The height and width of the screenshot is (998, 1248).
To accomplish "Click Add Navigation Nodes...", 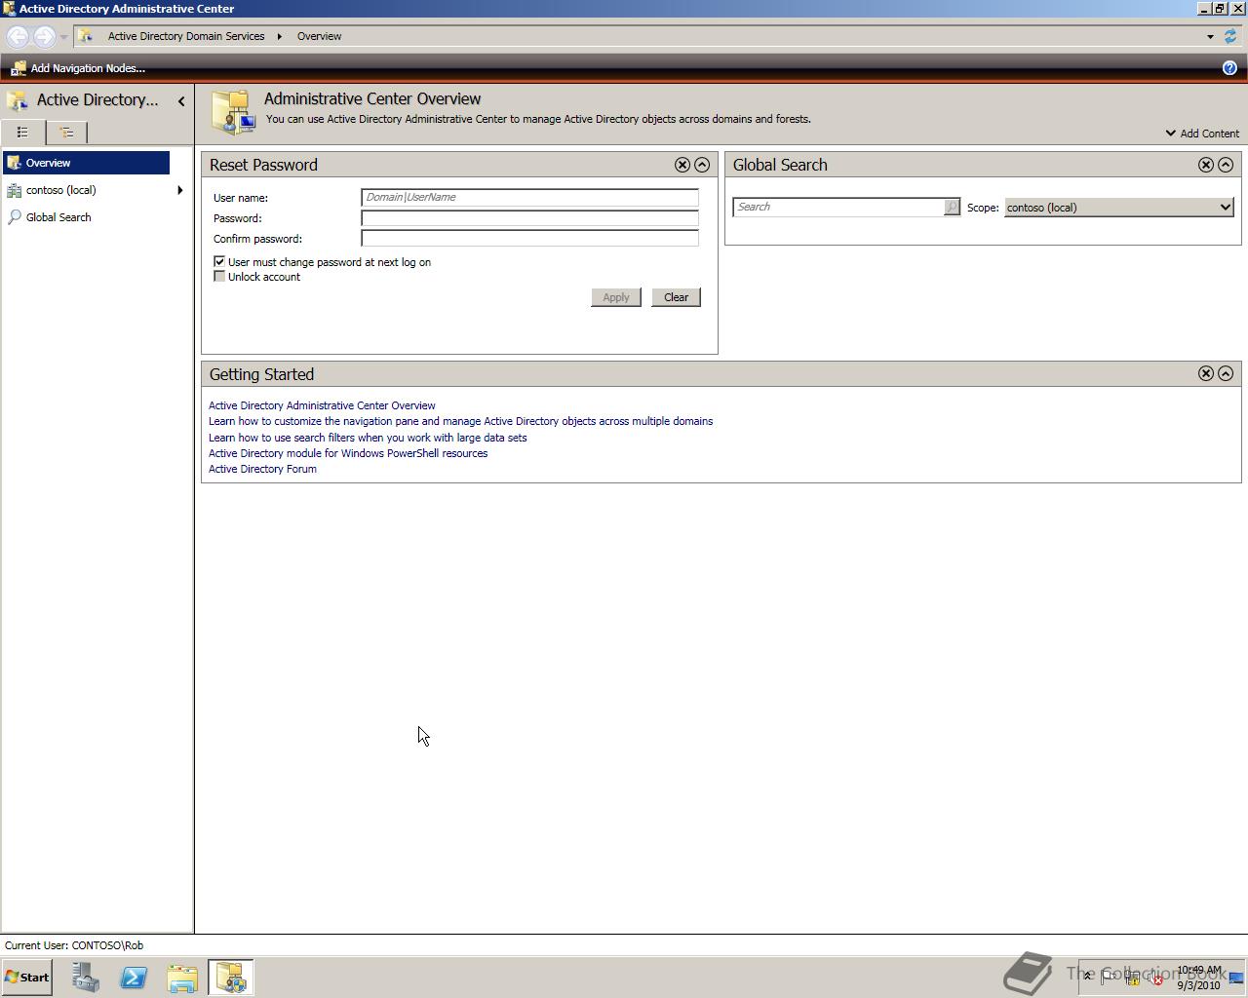I will click(78, 68).
